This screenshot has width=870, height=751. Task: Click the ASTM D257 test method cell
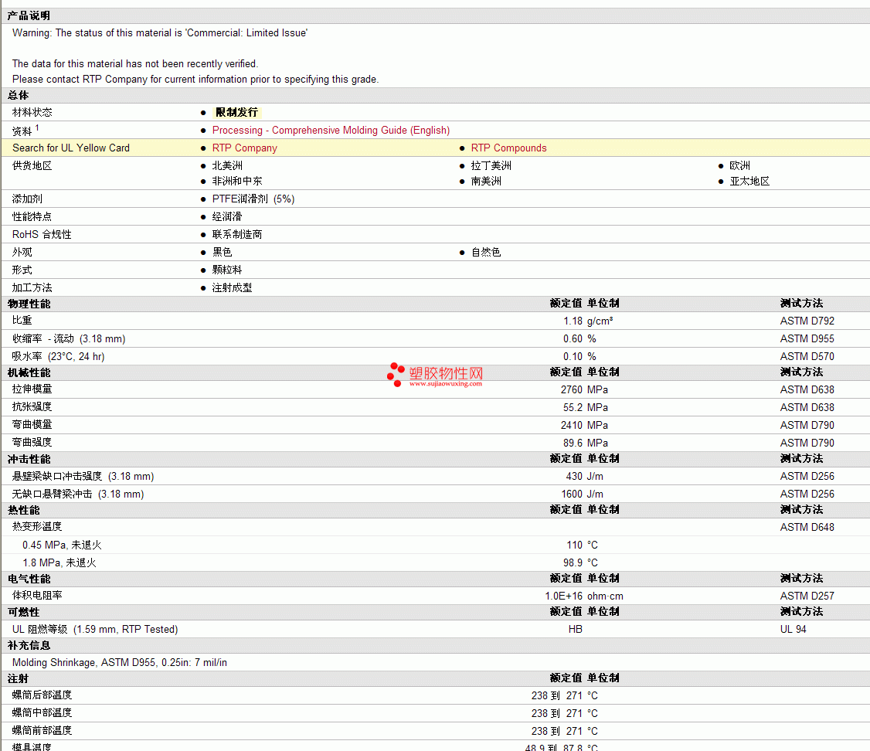(807, 596)
